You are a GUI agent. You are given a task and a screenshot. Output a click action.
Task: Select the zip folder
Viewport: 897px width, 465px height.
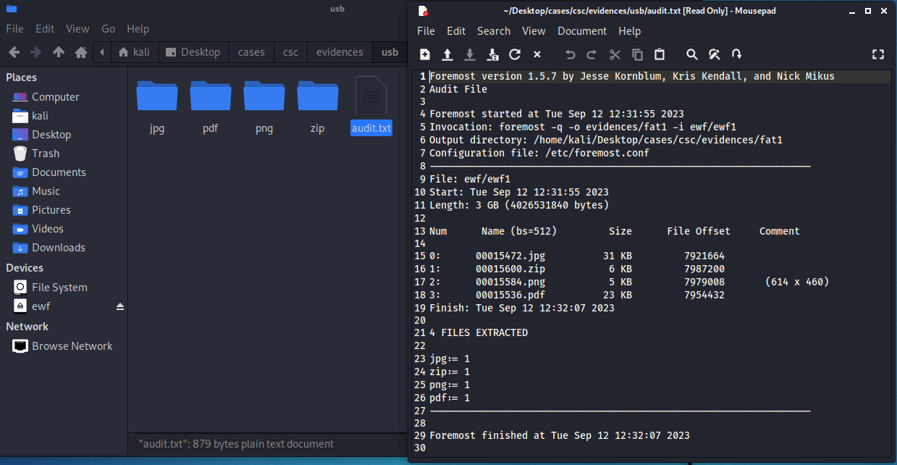(318, 106)
